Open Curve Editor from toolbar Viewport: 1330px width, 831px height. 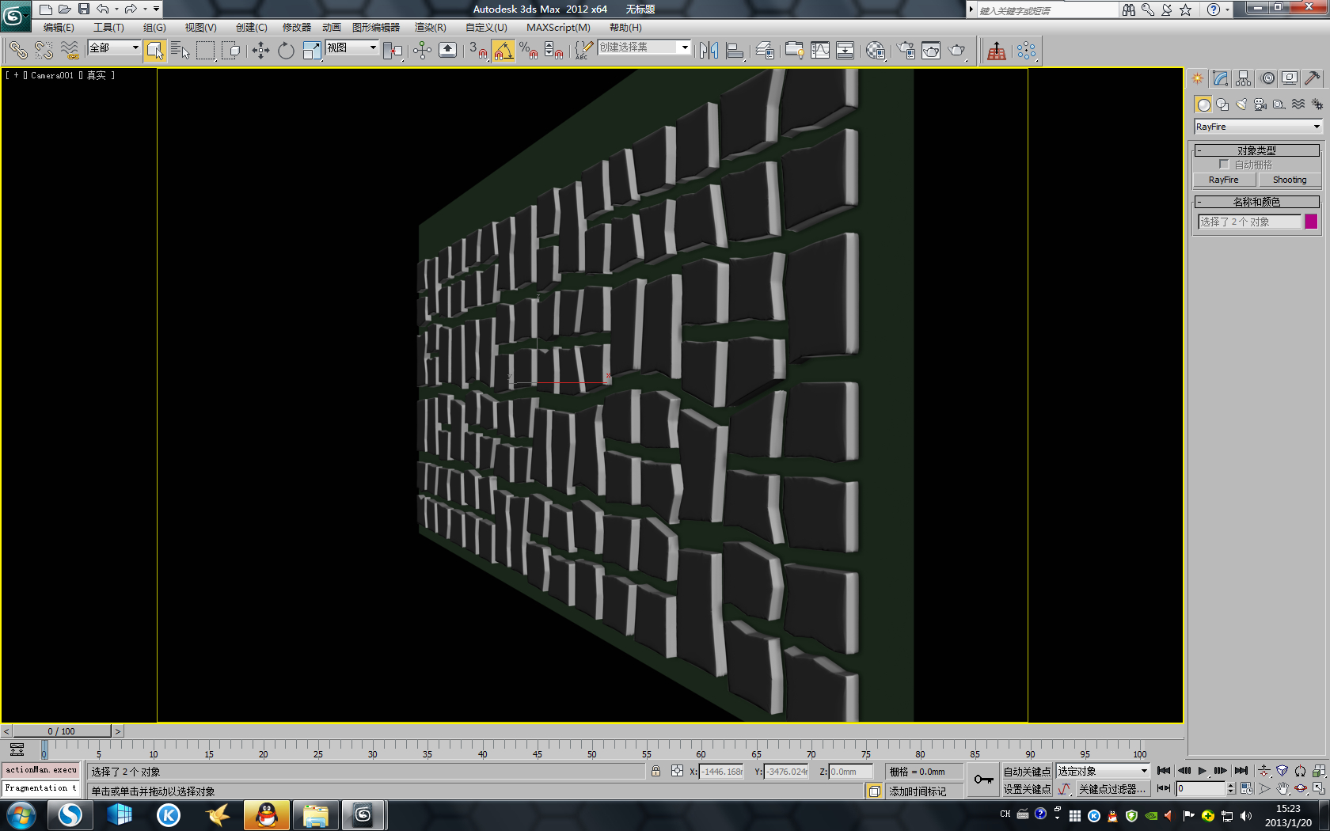(x=820, y=51)
